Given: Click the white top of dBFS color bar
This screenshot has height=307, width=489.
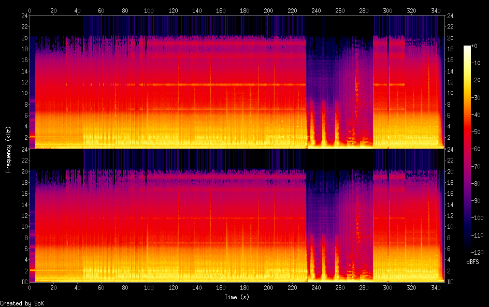Looking at the screenshot, I should click(x=467, y=47).
